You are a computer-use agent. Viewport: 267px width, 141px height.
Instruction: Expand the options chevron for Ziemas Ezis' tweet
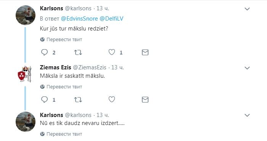(x=247, y=68)
